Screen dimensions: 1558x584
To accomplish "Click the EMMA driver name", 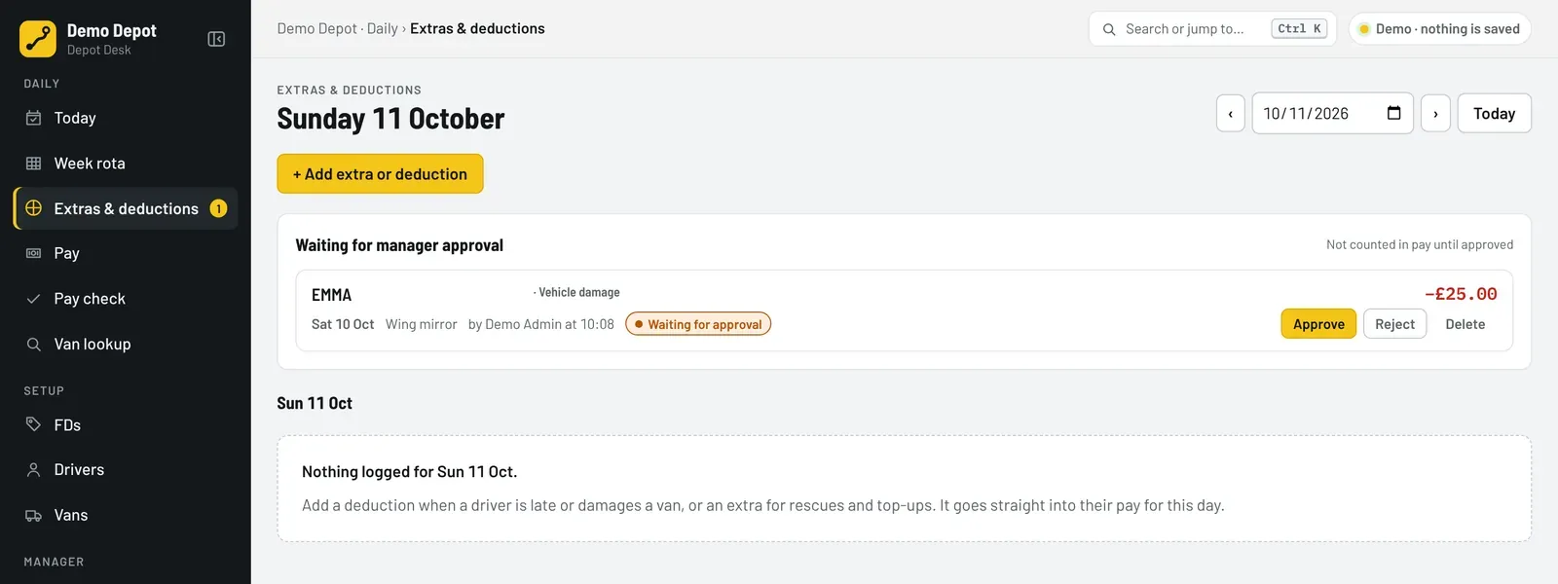I will 331,295.
